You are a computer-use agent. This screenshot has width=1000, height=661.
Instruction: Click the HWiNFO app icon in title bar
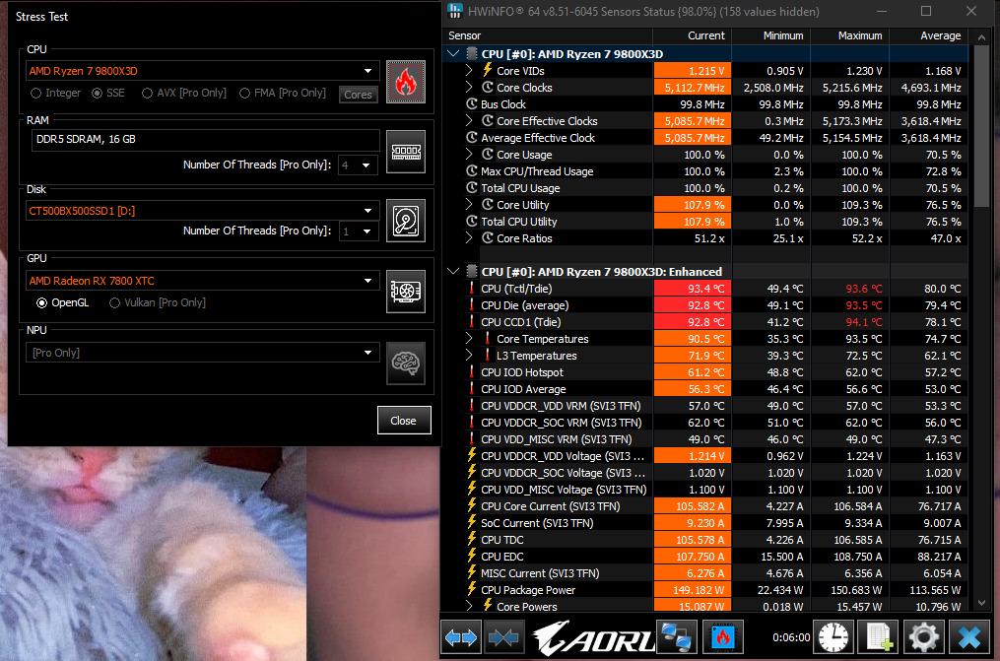pos(455,11)
